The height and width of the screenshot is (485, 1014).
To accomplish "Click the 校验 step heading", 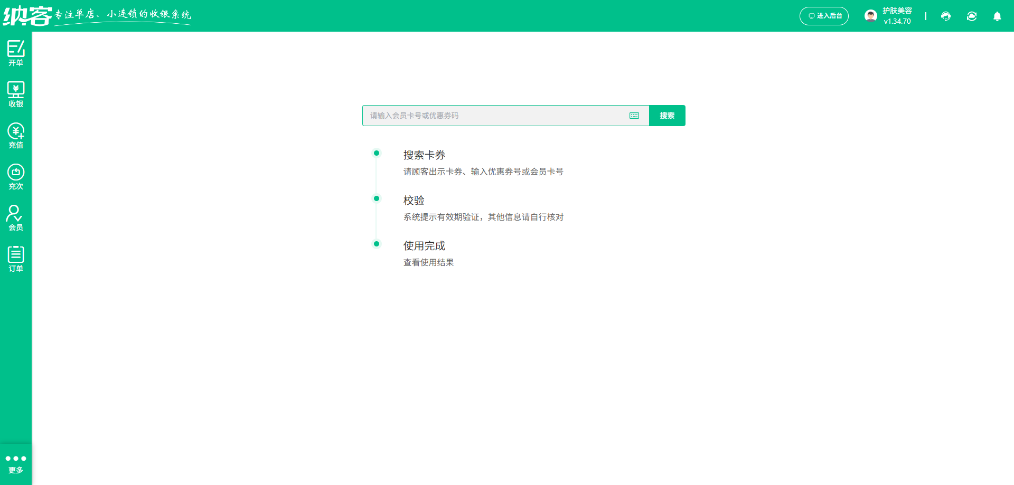I will point(414,201).
